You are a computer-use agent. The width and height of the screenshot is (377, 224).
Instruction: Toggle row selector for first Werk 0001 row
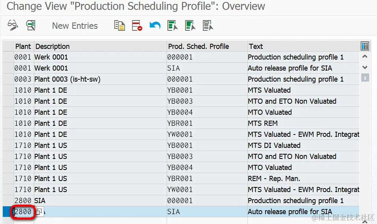8,57
